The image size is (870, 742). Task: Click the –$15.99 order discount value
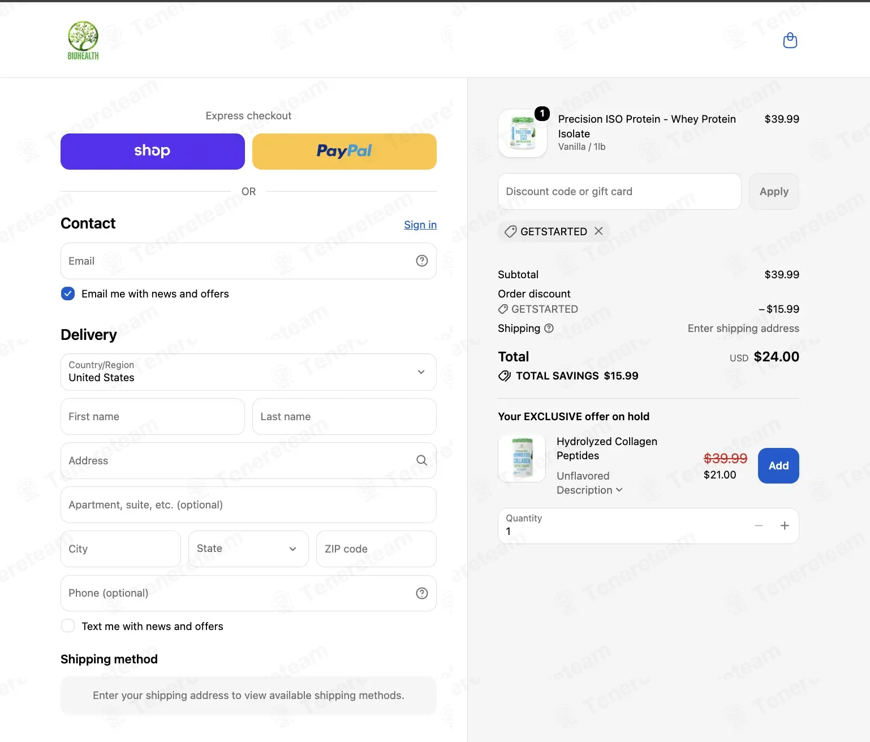779,309
